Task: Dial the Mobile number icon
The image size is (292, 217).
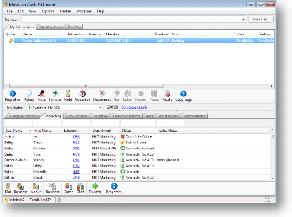Action: coord(35,188)
